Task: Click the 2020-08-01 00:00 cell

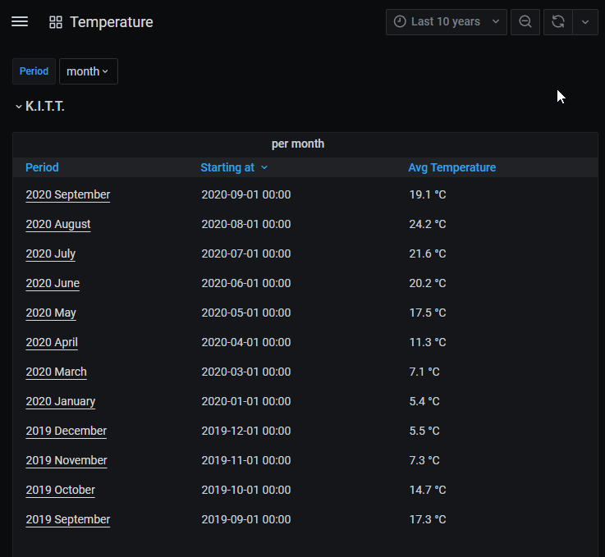Action: click(x=246, y=224)
